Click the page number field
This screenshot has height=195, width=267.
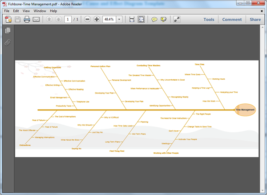pos(68,19)
